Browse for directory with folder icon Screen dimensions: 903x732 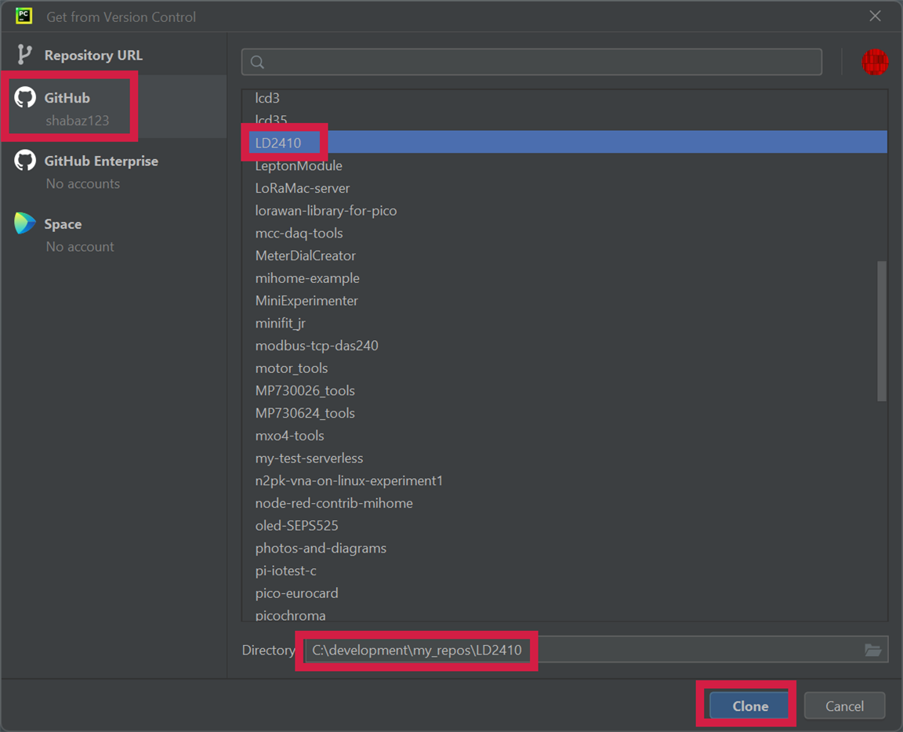pos(873,650)
